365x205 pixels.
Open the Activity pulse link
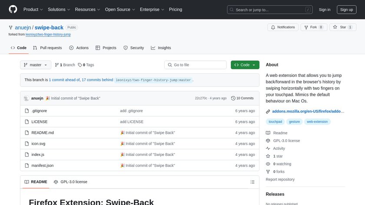pyautogui.click(x=279, y=149)
